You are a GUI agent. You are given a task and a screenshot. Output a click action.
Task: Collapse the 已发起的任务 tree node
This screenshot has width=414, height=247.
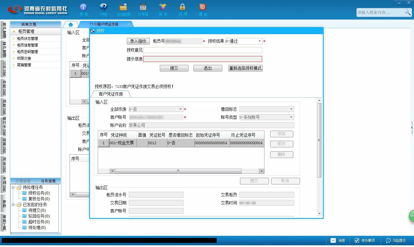click(x=13, y=204)
